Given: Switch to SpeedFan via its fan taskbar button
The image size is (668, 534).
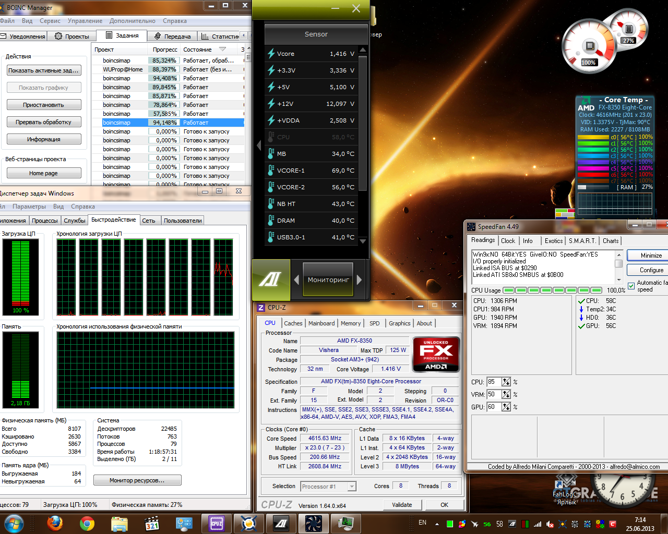Looking at the screenshot, I should tap(314, 523).
